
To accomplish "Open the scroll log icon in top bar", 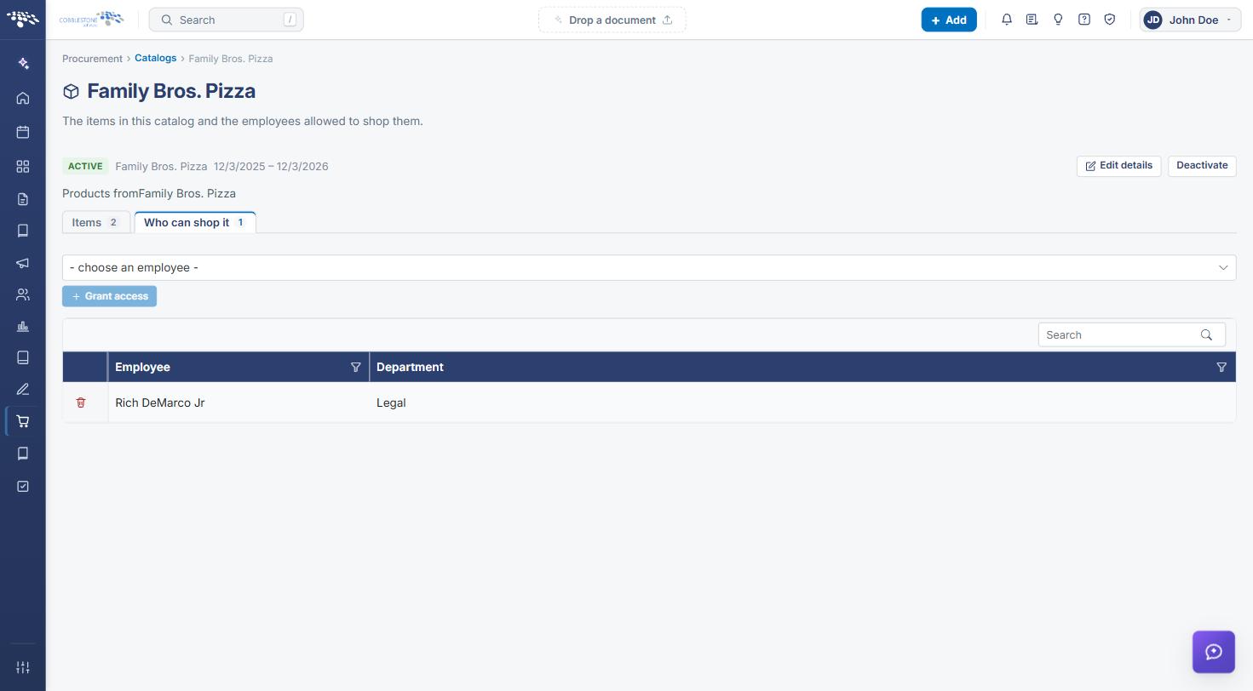I will click(x=1032, y=20).
